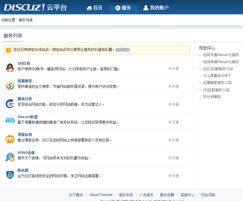Screen dimensions: 243x201
Task: Click 未开通 status for 腾讯分析
Action: 173,104
